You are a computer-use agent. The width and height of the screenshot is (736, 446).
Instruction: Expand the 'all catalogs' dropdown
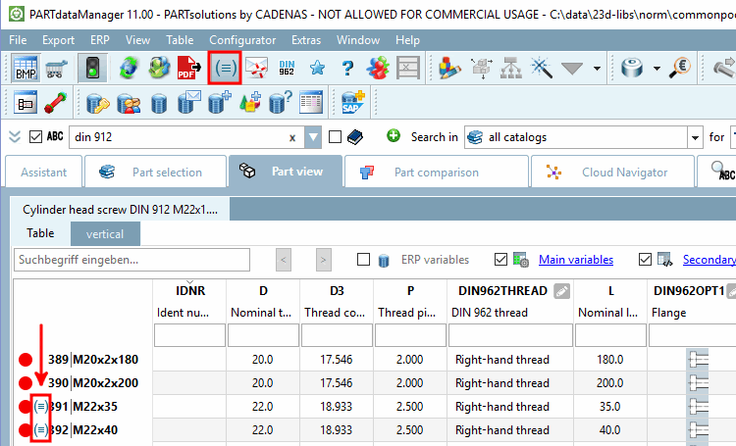(x=696, y=137)
